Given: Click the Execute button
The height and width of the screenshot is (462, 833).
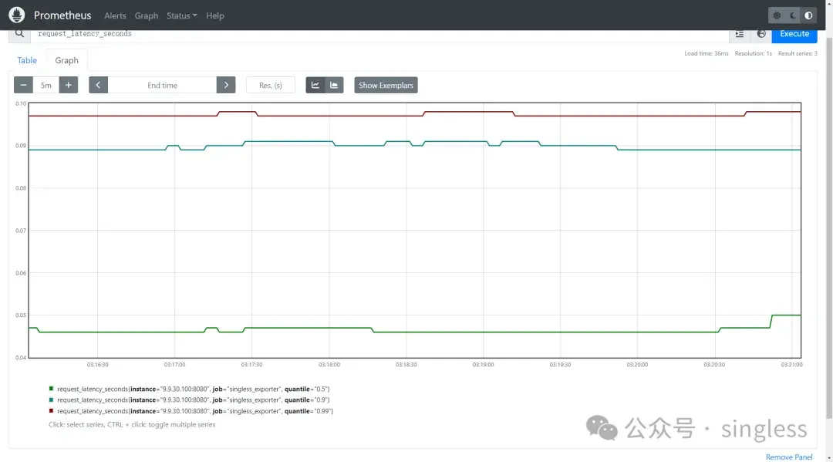Looking at the screenshot, I should pos(794,34).
